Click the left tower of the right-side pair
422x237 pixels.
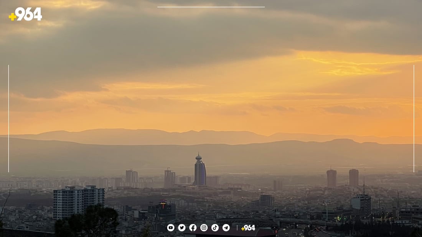point(331,178)
